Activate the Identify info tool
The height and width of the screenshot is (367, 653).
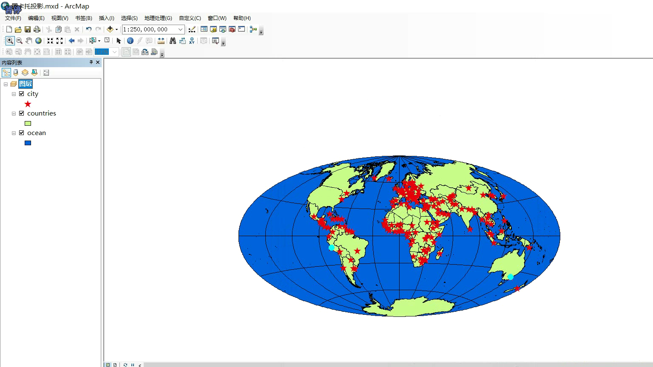(x=130, y=41)
